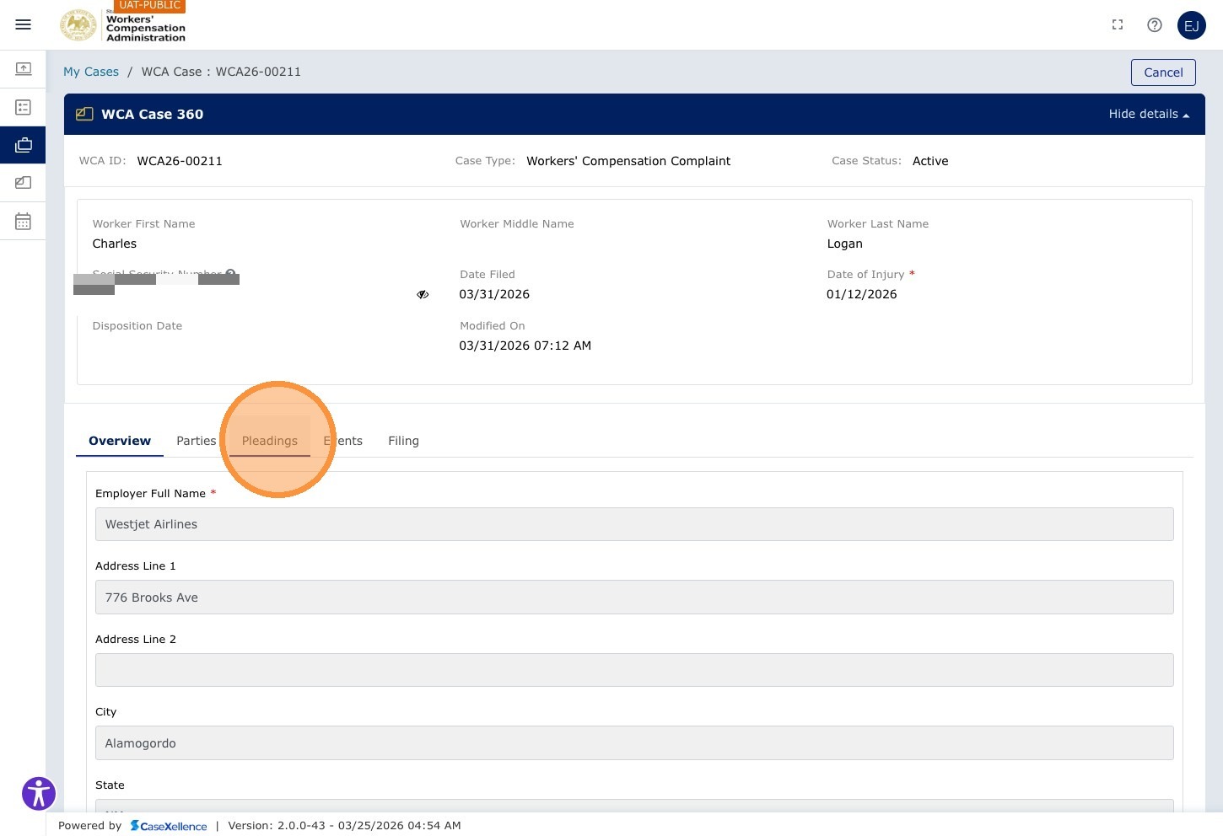Image resolution: width=1223 pixels, height=836 pixels.
Task: Click the Employer Full Name field
Action: click(634, 524)
